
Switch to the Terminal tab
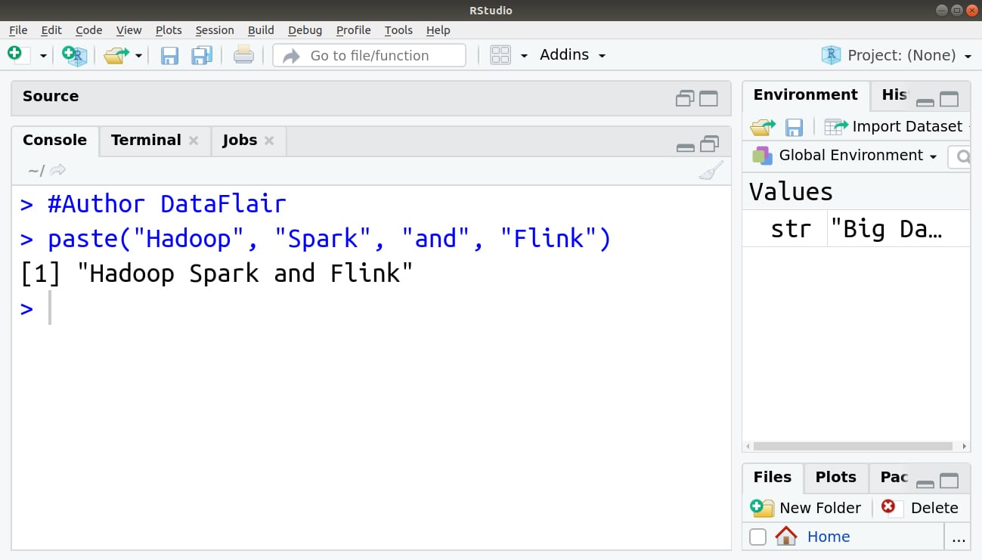click(146, 140)
